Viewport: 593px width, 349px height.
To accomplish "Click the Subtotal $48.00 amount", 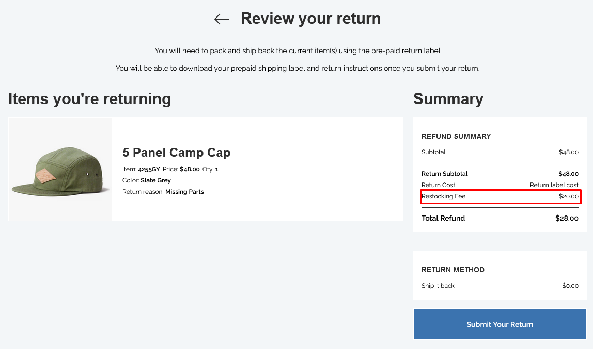I will [x=568, y=152].
